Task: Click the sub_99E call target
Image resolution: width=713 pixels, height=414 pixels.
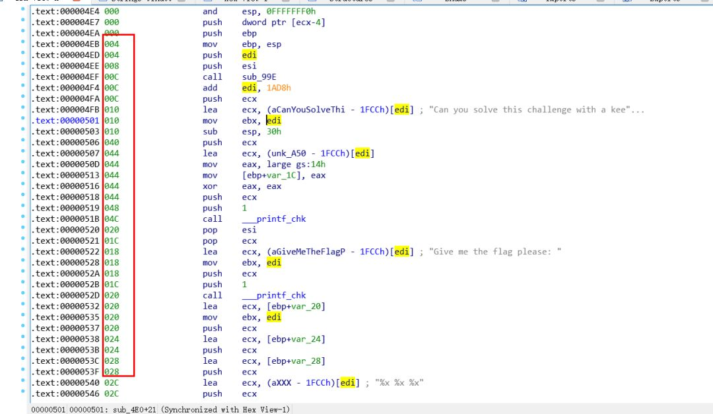Action: click(x=259, y=77)
